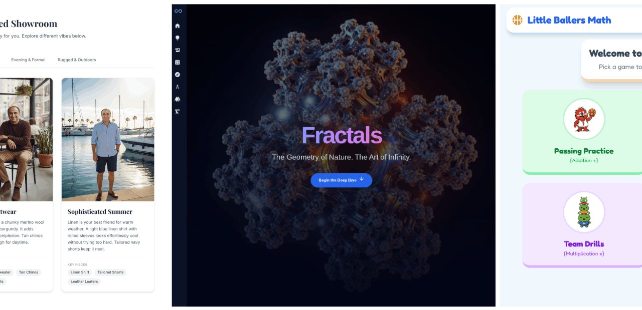642x310 pixels.
Task: Click the infinity logo at the sidebar top
Action: (177, 11)
